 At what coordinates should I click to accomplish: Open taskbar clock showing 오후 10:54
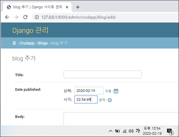pyautogui.click(x=152, y=131)
